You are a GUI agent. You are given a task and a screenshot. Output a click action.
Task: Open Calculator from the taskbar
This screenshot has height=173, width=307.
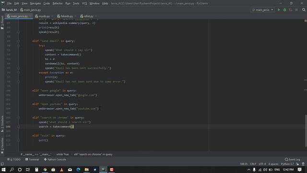(36, 170)
